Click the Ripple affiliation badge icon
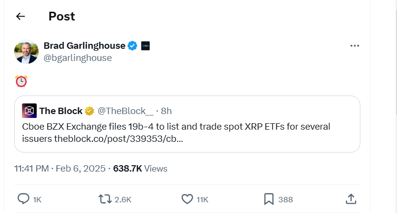 coord(145,46)
